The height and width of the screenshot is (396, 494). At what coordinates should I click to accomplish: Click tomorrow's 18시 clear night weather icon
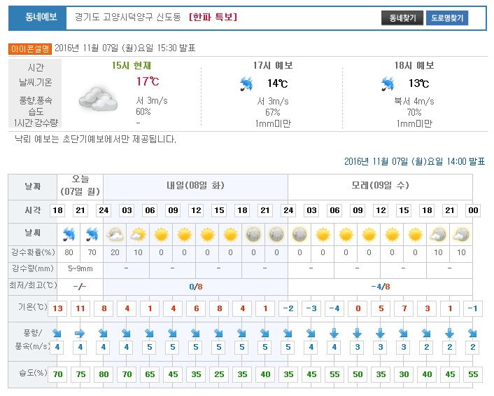pyautogui.click(x=253, y=233)
